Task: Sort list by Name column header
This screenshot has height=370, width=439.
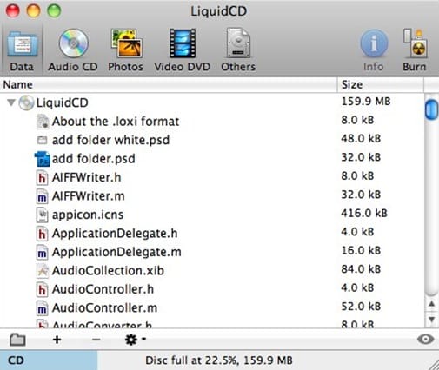Action: [169, 84]
